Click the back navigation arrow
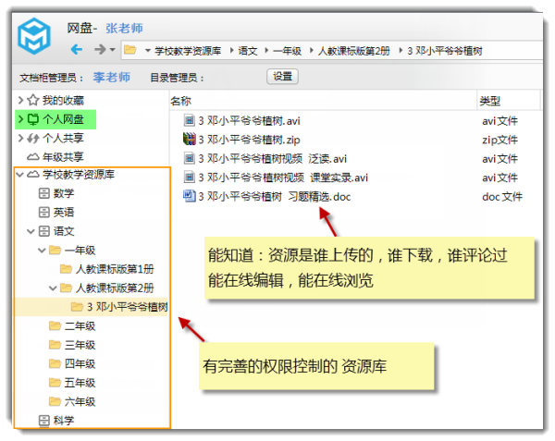Screen dimensions: 555x441 [77, 49]
